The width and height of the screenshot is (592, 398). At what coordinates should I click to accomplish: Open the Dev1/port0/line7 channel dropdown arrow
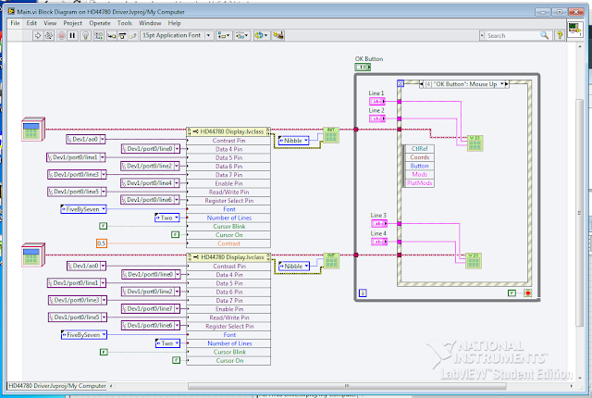[x=177, y=309]
